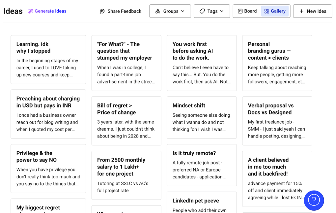This screenshot has height=213, width=336.
Task: Click the Share Feedback chat bubble icon
Action: (x=102, y=11)
